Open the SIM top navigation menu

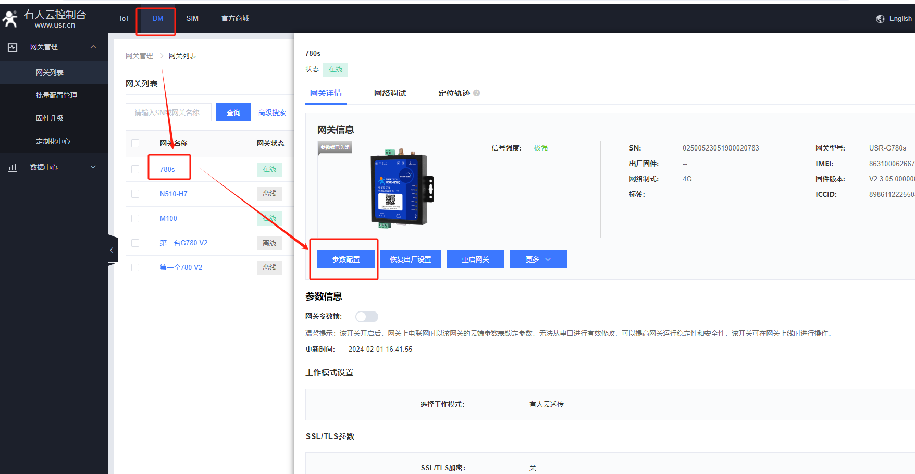(192, 18)
